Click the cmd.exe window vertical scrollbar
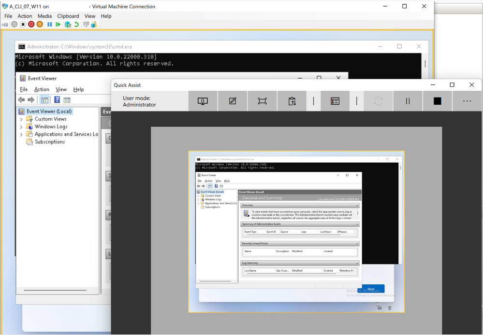This screenshot has width=483, height=335. [425, 64]
